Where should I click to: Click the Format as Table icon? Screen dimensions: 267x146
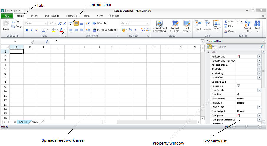click(x=175, y=24)
